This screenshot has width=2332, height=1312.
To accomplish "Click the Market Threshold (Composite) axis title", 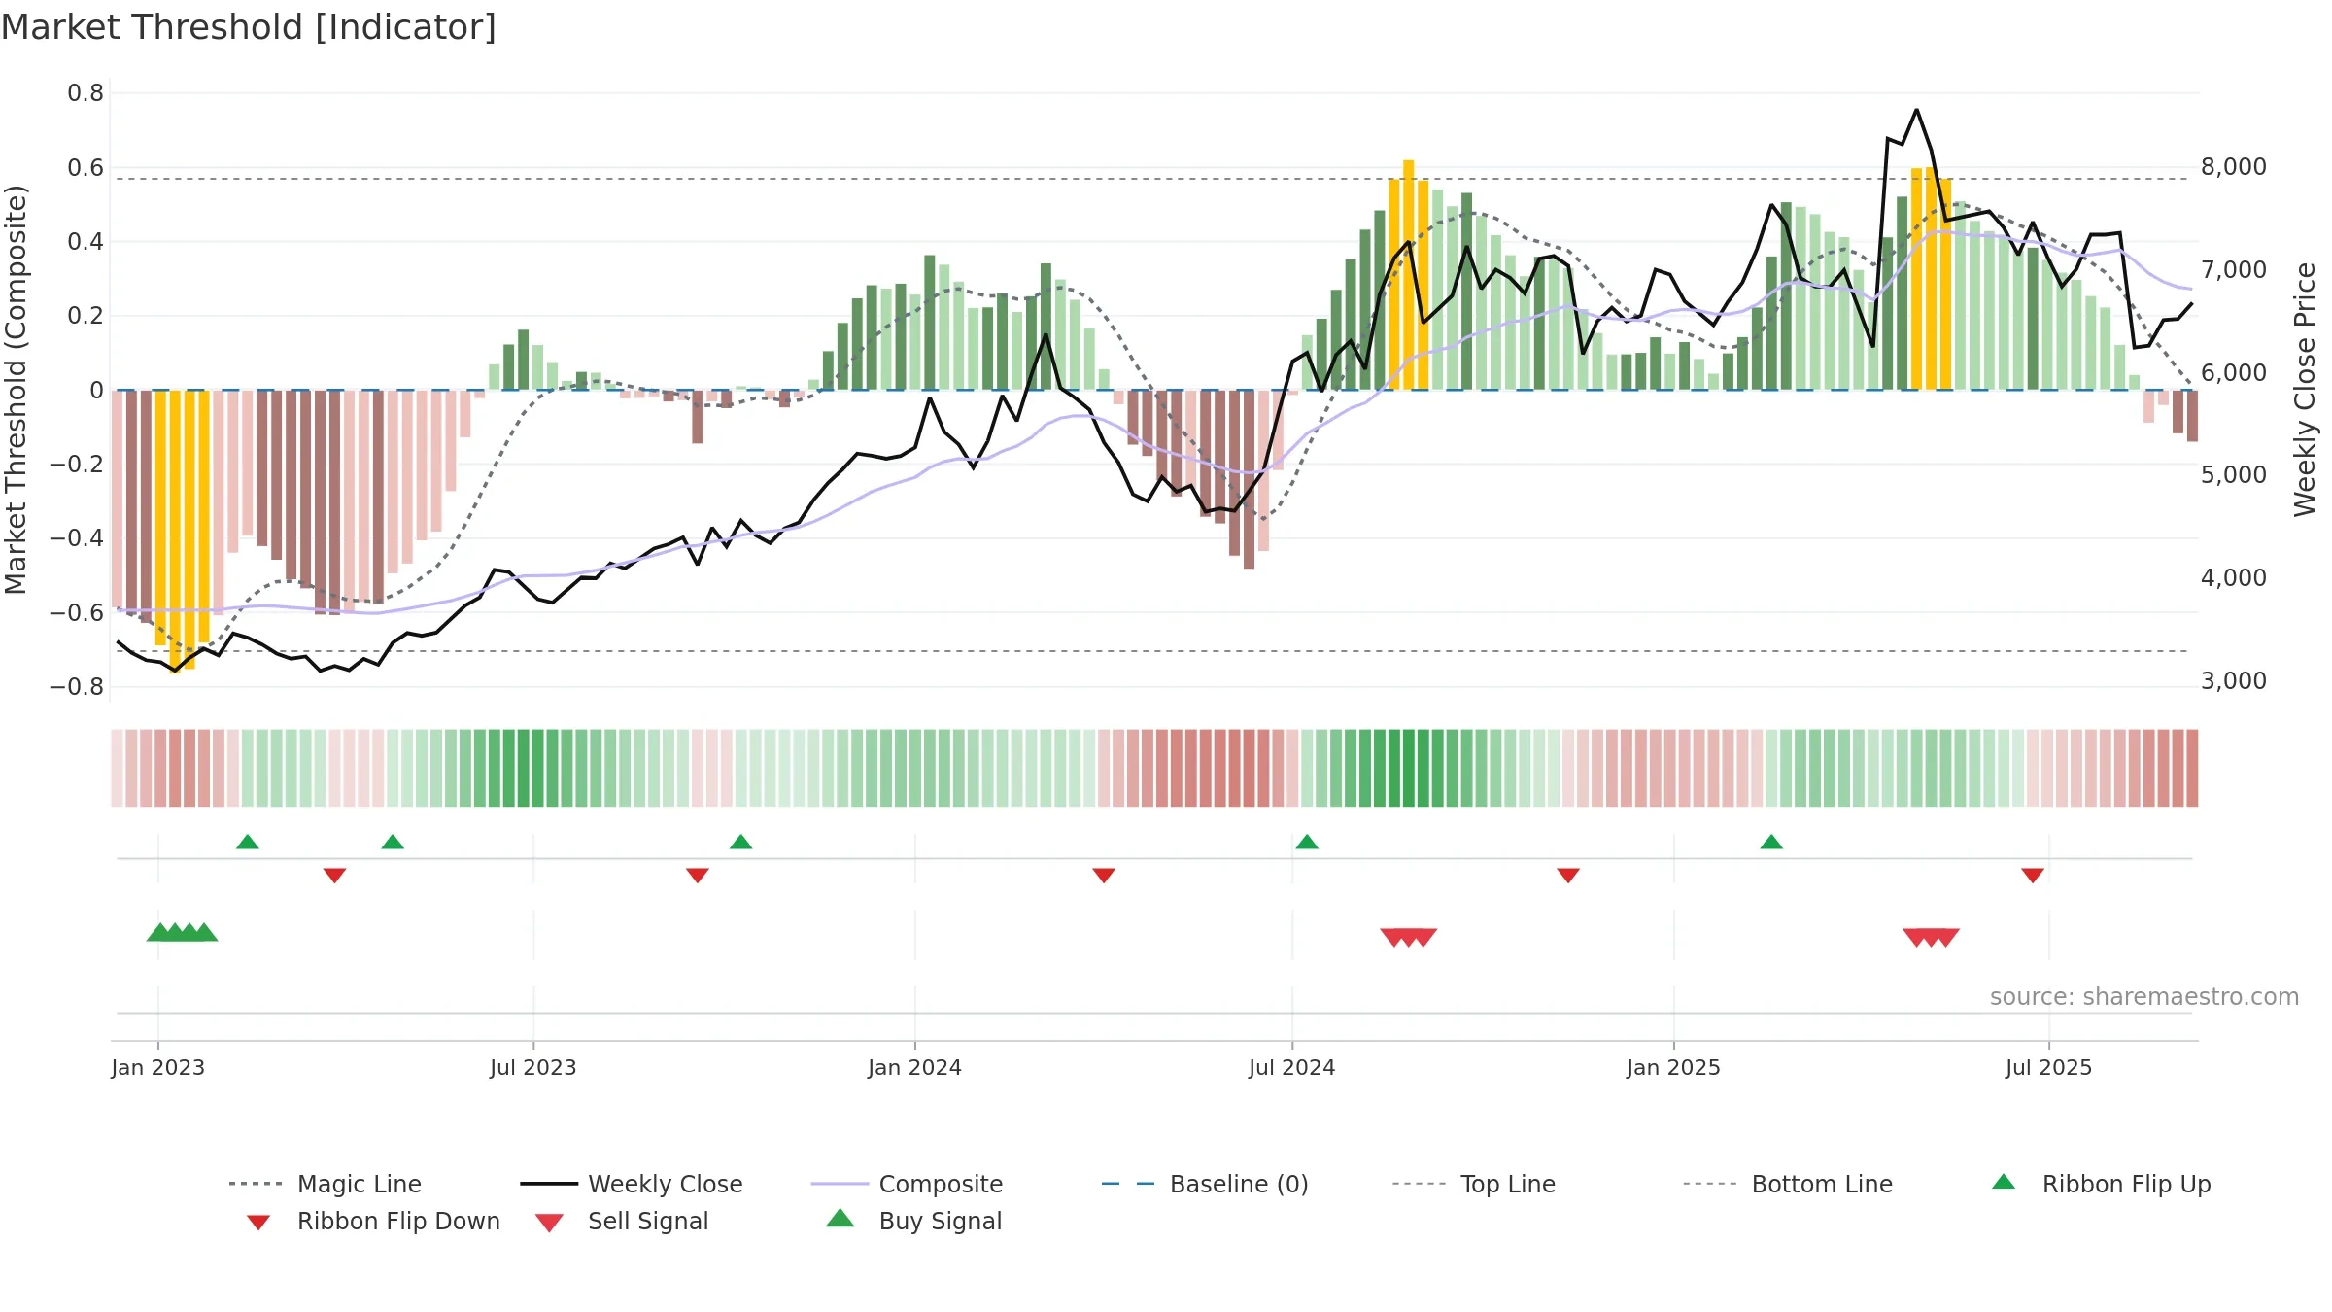I will click(16, 390).
